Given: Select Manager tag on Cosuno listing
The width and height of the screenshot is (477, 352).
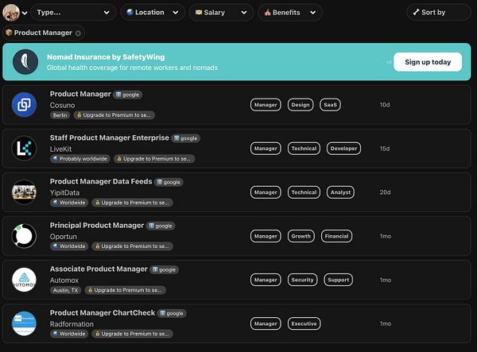Looking at the screenshot, I should [x=266, y=105].
